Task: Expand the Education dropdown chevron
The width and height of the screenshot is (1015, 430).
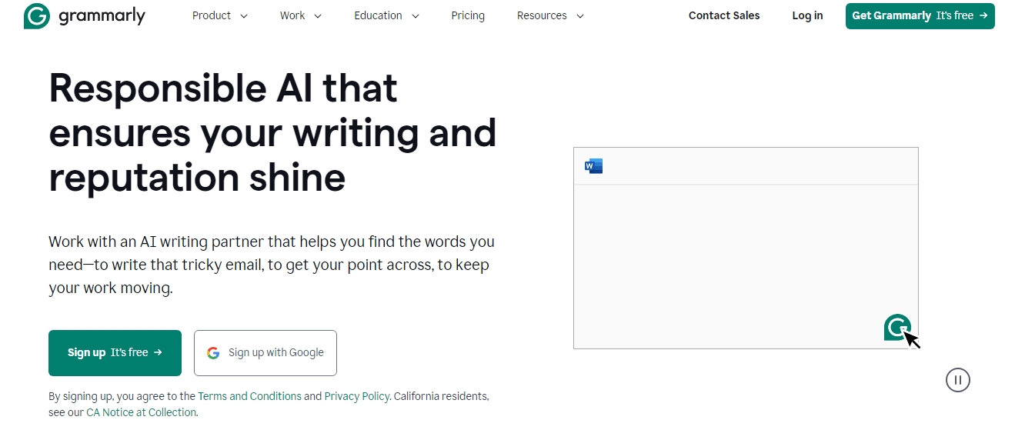Action: tap(416, 16)
